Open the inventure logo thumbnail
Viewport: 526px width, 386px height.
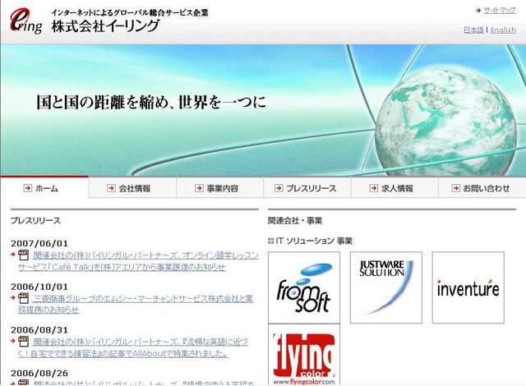click(468, 287)
